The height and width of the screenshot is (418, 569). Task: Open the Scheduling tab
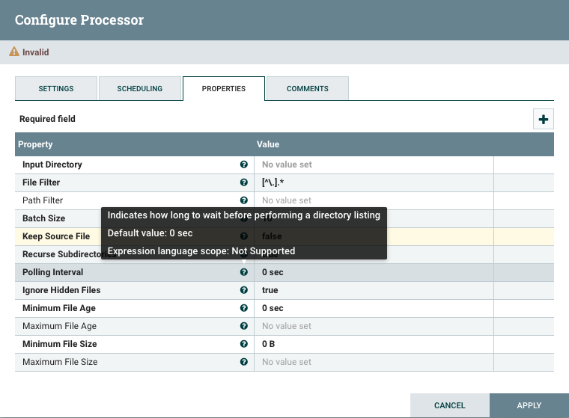[140, 88]
